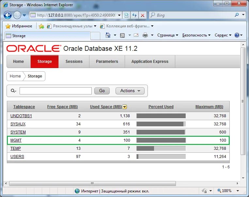Viewport: 249px width, 197px height.
Task: Sort by the Tablespace column header
Action: tap(24, 107)
